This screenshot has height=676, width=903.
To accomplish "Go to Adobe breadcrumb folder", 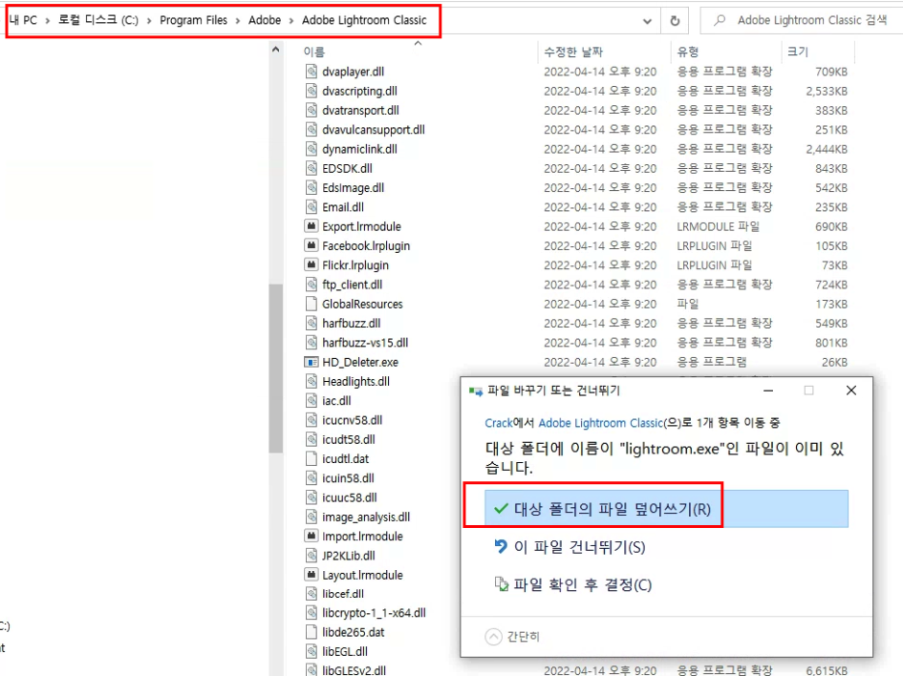I will click(265, 20).
